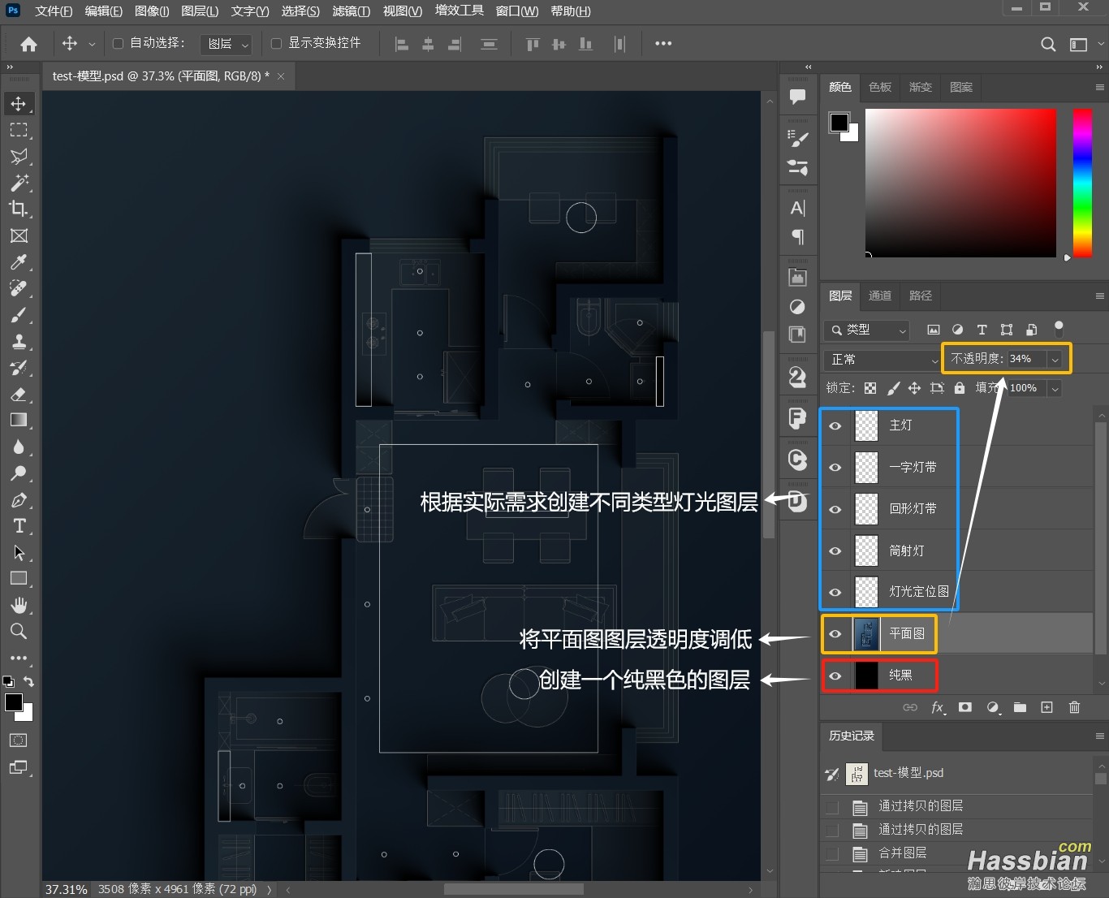
Task: Select the Hand tool
Action: (x=19, y=605)
